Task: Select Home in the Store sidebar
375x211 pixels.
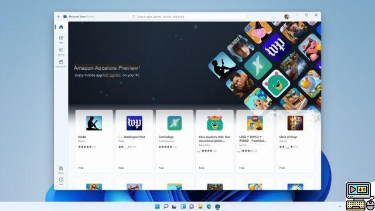Action: click(x=61, y=27)
